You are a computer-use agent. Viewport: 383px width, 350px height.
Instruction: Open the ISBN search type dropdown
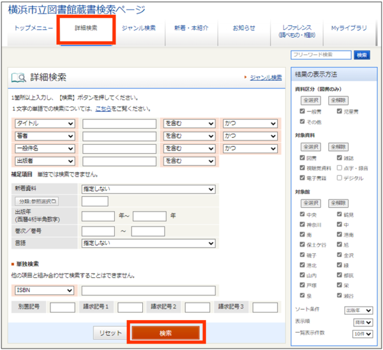45,291
